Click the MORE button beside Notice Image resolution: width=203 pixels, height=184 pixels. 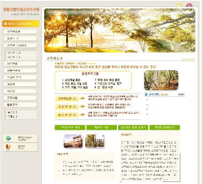(181, 94)
